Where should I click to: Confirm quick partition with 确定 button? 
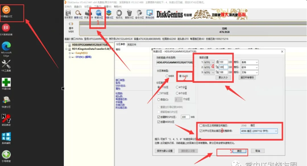click(x=239, y=151)
